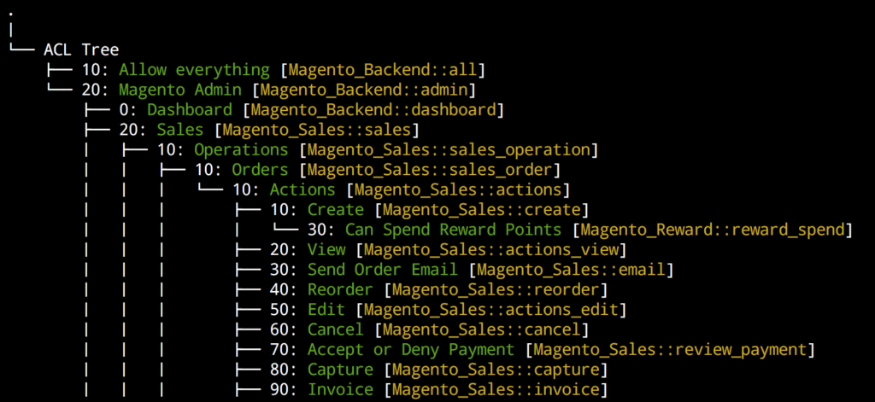Click the Magento_Backend::all resource ID
875x402 pixels.
pyautogui.click(x=382, y=70)
